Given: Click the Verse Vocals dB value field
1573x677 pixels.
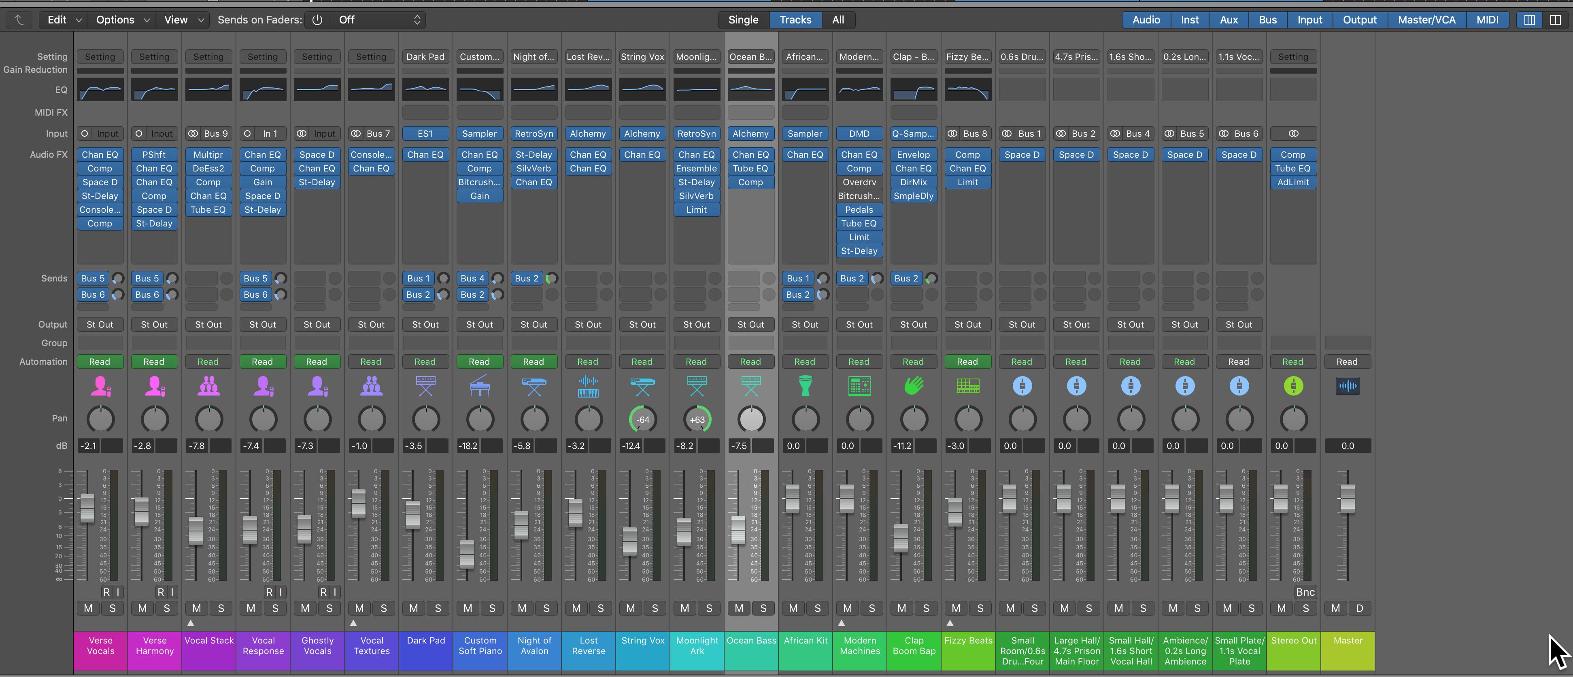Looking at the screenshot, I should click(89, 446).
